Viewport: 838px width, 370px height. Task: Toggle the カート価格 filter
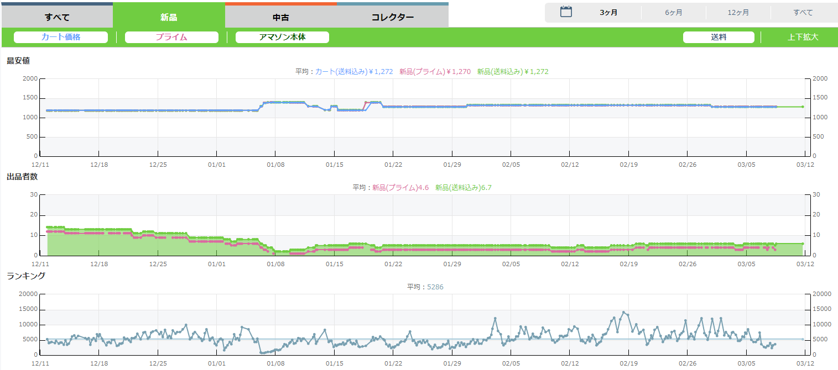click(x=61, y=37)
